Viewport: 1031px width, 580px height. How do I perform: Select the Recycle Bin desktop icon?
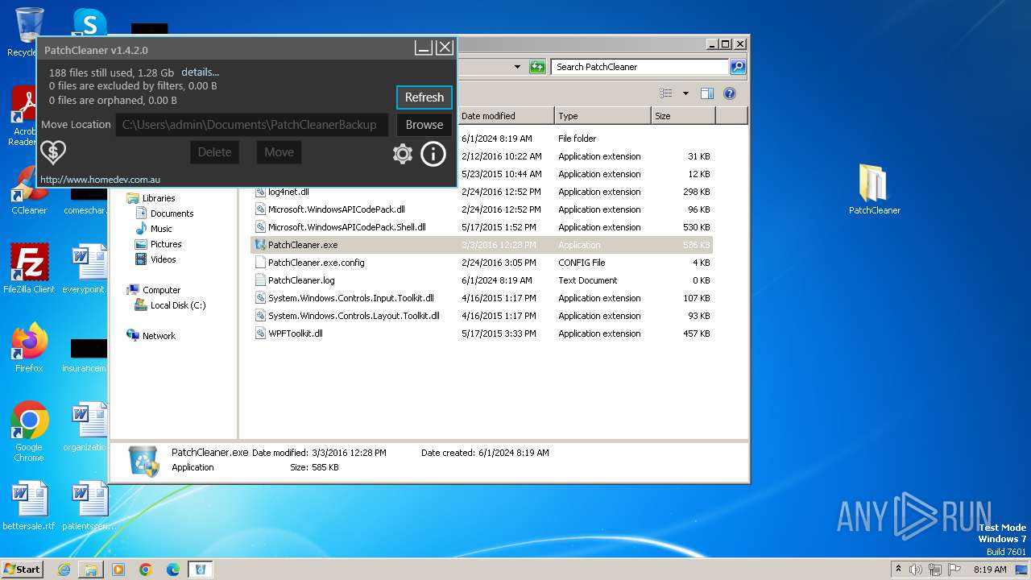pos(26,32)
